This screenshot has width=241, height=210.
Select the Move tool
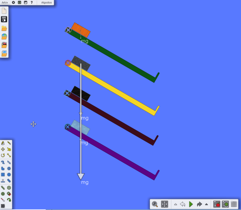tap(3, 149)
